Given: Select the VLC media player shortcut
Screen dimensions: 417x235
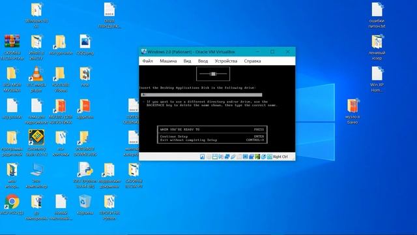Looking at the screenshot, I should (36, 74).
